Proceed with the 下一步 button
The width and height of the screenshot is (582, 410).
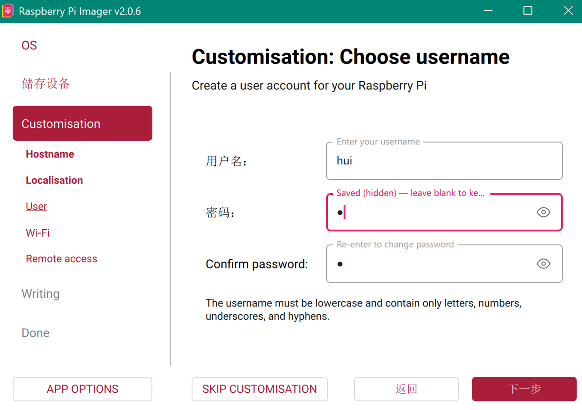click(524, 389)
